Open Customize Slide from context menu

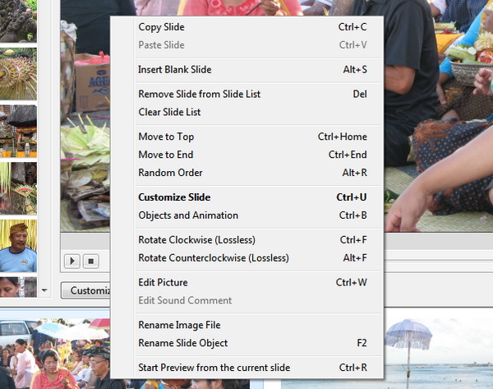coord(174,197)
